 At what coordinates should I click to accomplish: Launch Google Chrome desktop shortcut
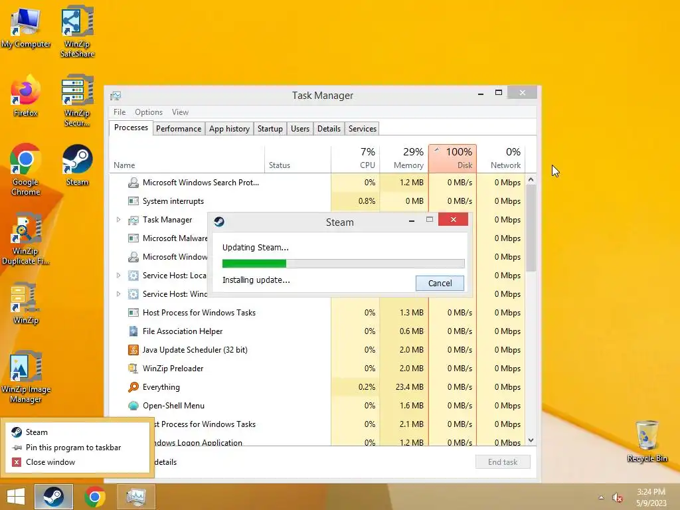[x=26, y=169]
